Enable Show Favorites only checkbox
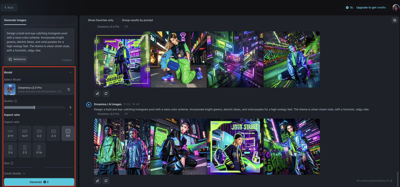400x187 pixels. coord(85,20)
